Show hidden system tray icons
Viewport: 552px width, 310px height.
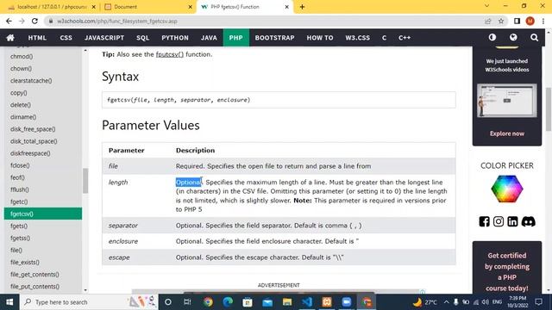(447, 302)
